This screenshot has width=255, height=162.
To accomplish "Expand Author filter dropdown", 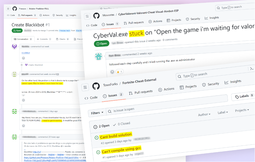I will (x=204, y=115).
